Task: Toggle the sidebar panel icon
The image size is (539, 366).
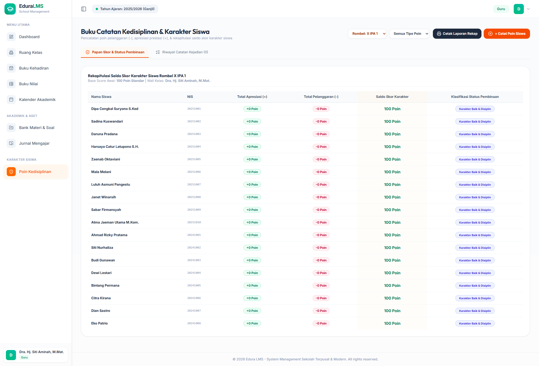Action: (84, 9)
